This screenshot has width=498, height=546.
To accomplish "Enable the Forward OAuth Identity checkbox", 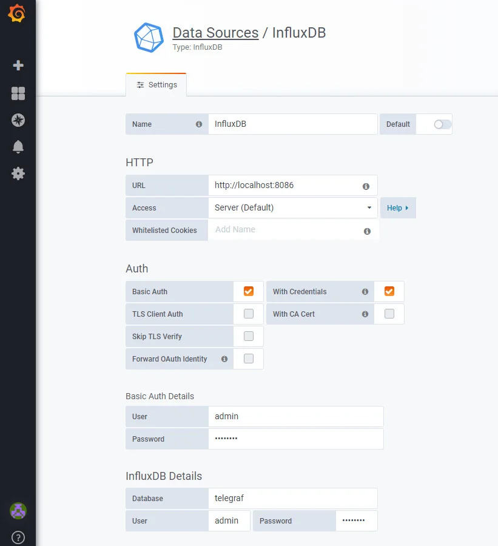I will tap(249, 359).
